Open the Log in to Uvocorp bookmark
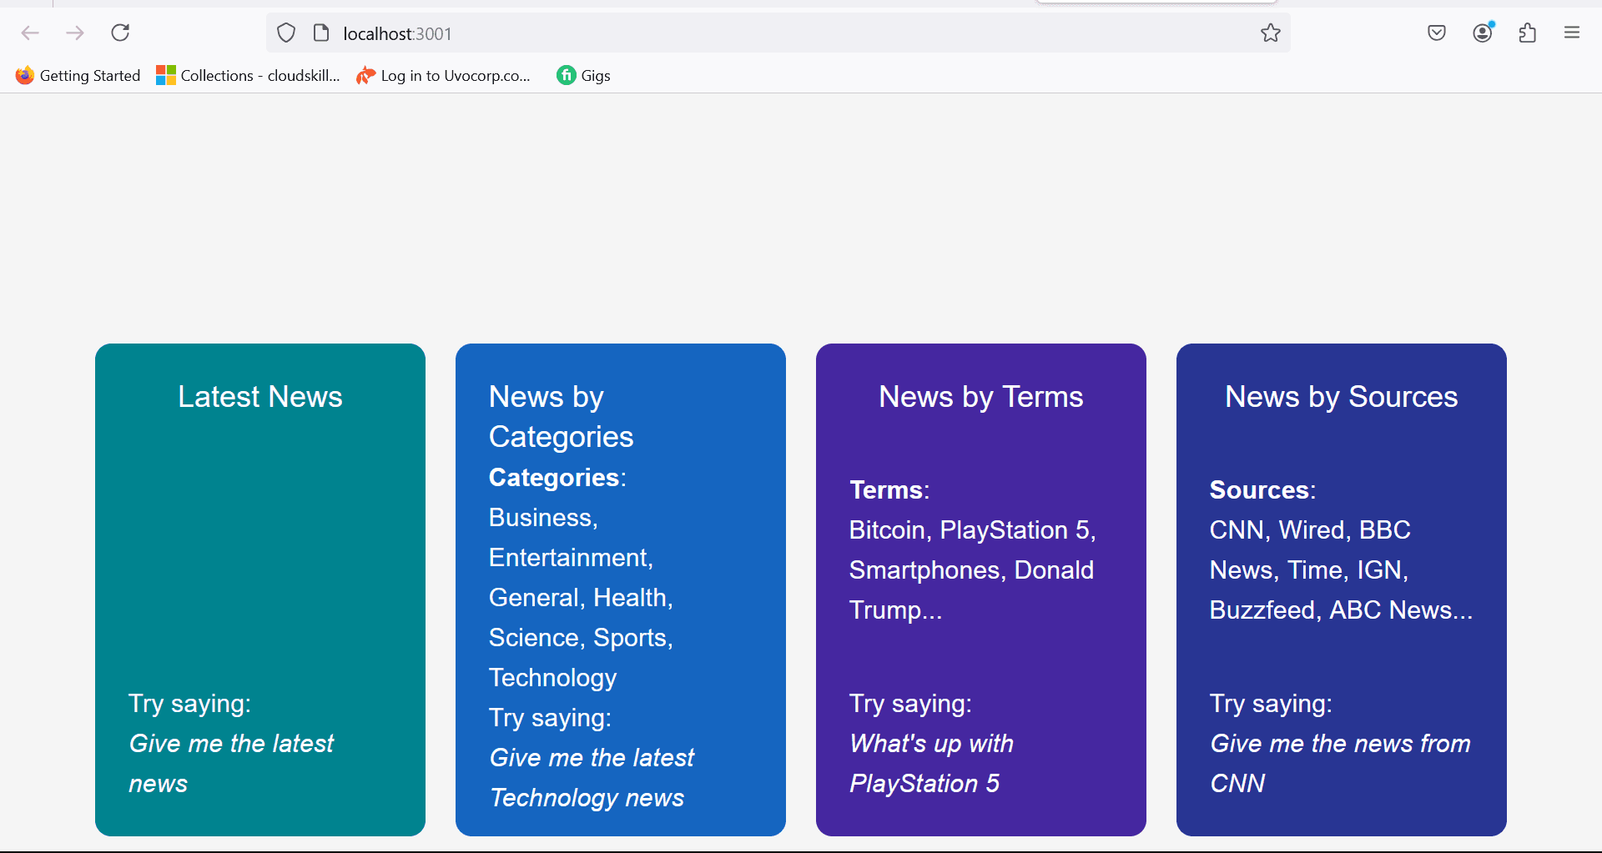The height and width of the screenshot is (853, 1602). [x=443, y=76]
